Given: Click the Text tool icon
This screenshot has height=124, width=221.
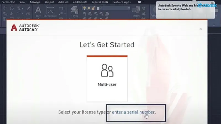Looking at the screenshot, I should tap(38, 10).
